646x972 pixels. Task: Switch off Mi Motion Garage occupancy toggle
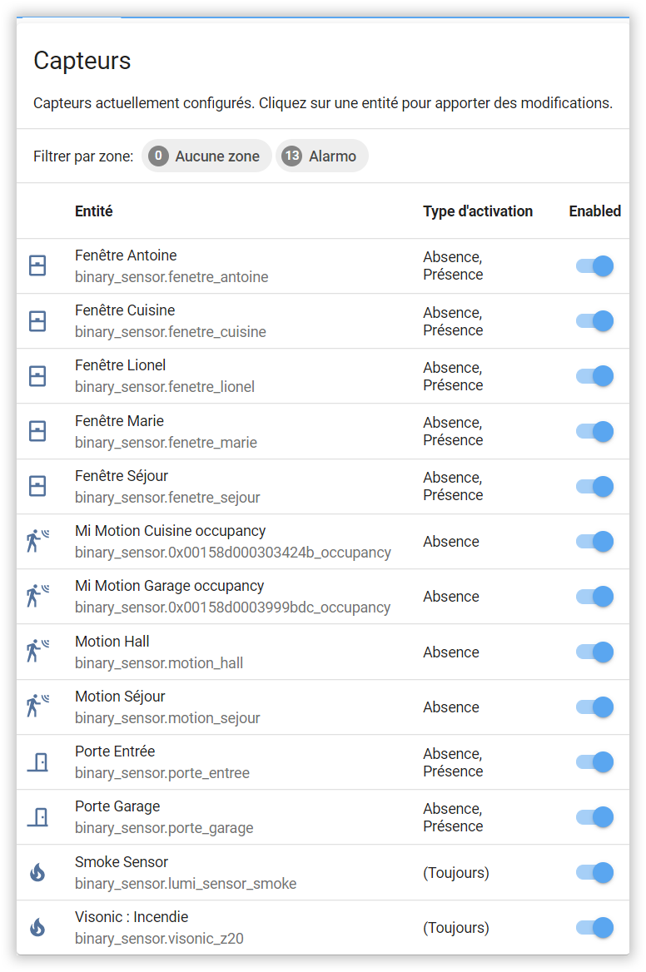pos(594,597)
